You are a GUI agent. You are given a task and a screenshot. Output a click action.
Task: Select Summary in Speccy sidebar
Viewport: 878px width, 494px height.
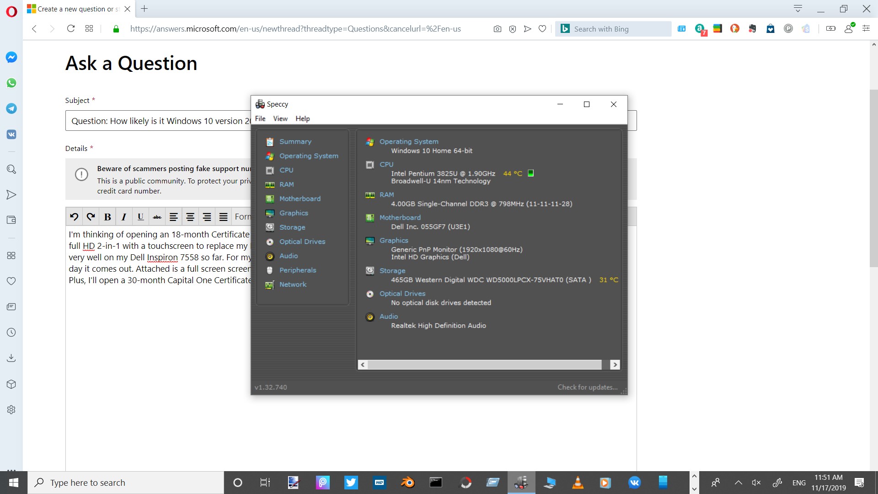click(295, 142)
